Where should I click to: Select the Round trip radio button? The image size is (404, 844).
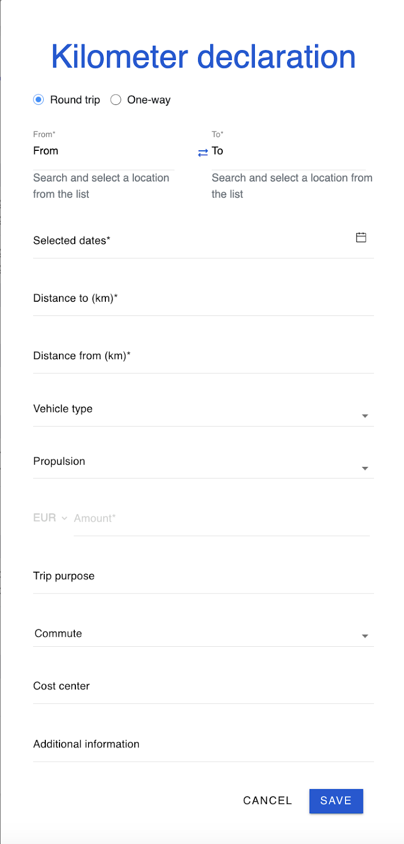pos(38,100)
